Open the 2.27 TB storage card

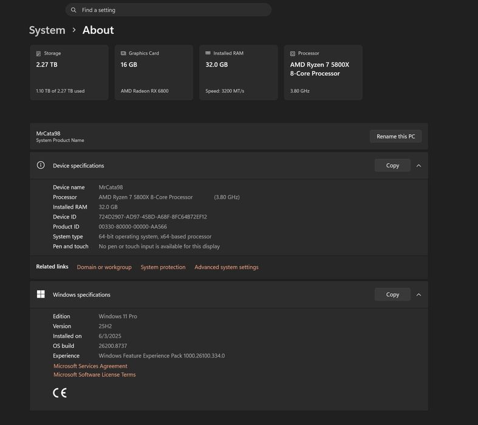69,72
